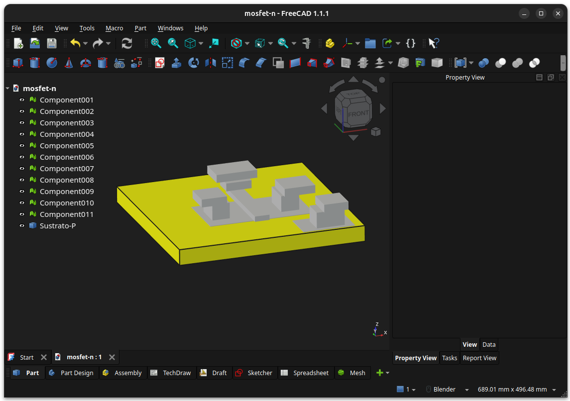Create a Cube primitive
This screenshot has width=570, height=401.
tap(18, 63)
